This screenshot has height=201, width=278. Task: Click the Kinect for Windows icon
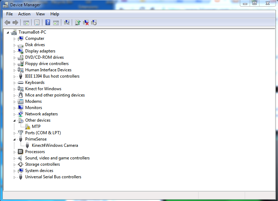tap(21, 89)
